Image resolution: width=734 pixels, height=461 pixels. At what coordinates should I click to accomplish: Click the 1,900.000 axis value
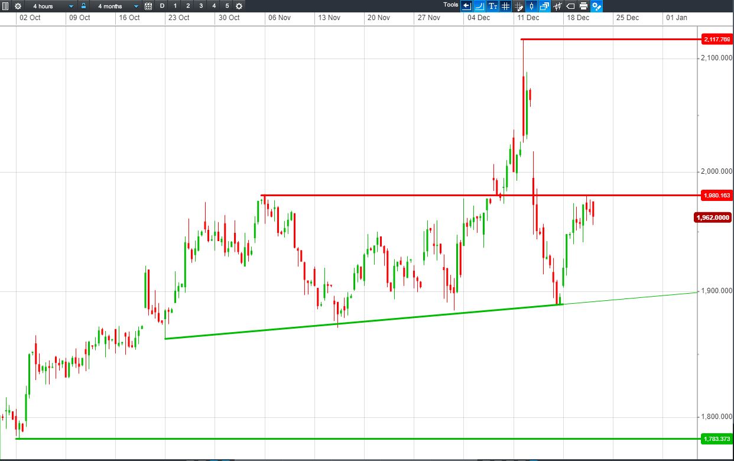point(717,291)
